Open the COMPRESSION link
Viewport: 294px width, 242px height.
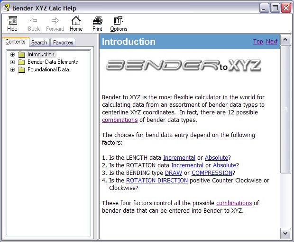pyautogui.click(x=211, y=173)
